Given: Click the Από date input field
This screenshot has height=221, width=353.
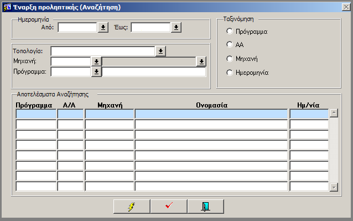Looking at the screenshot, I should [77, 28].
